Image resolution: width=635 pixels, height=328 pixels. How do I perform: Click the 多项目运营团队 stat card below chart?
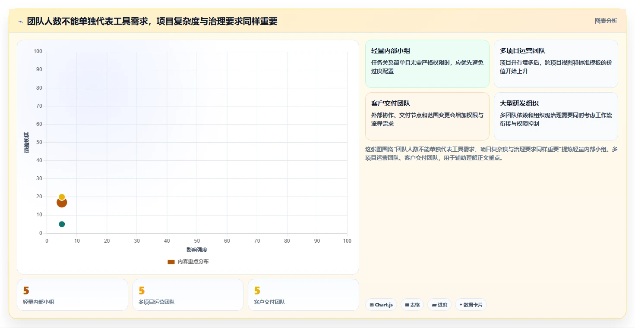(x=188, y=295)
